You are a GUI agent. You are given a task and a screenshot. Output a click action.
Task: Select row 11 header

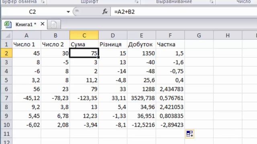pos(6,134)
